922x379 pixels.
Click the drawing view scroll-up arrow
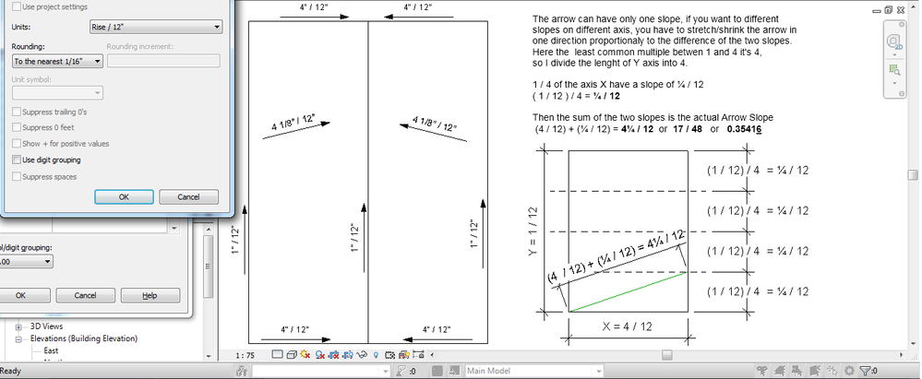point(912,6)
